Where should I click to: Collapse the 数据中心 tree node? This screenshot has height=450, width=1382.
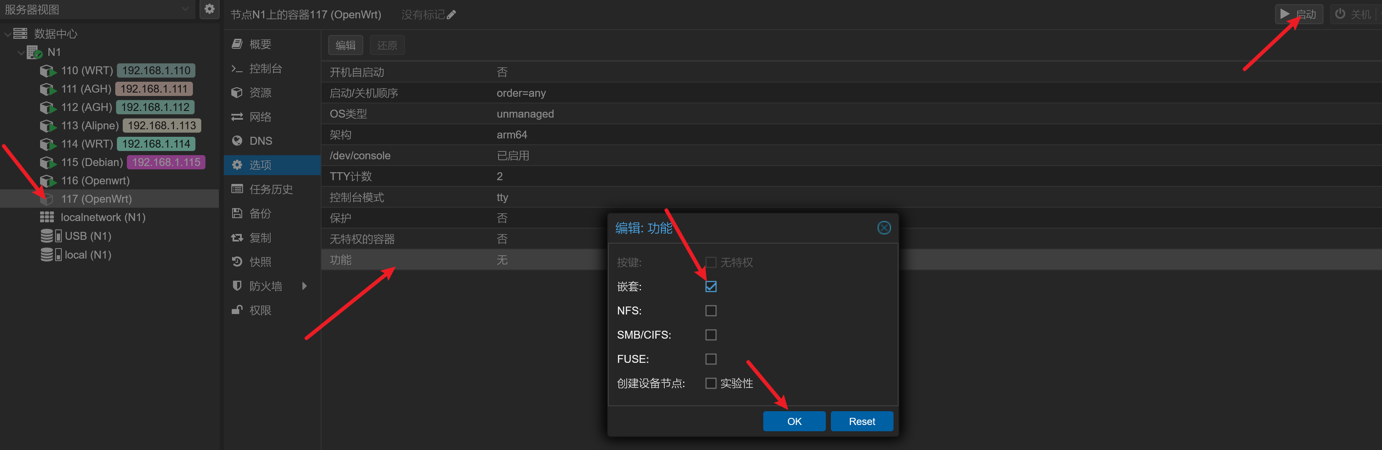pyautogui.click(x=8, y=34)
